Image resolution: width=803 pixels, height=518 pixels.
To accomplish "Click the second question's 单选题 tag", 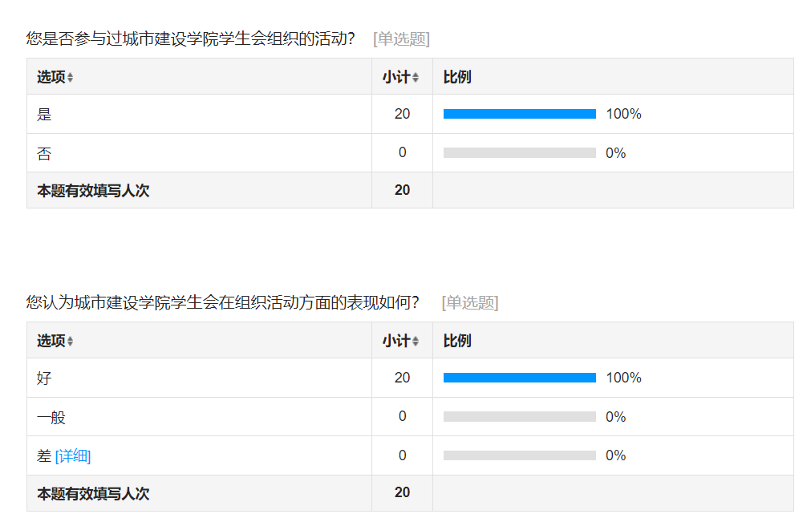I will pos(469,302).
